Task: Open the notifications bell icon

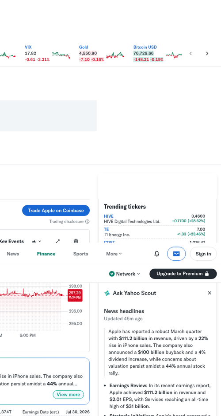Action: 157,254
